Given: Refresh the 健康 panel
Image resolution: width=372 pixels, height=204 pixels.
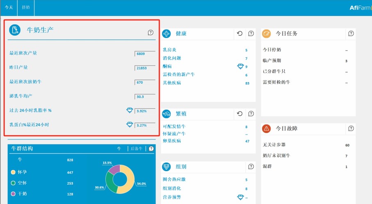Looking at the screenshot, I should 240,34.
